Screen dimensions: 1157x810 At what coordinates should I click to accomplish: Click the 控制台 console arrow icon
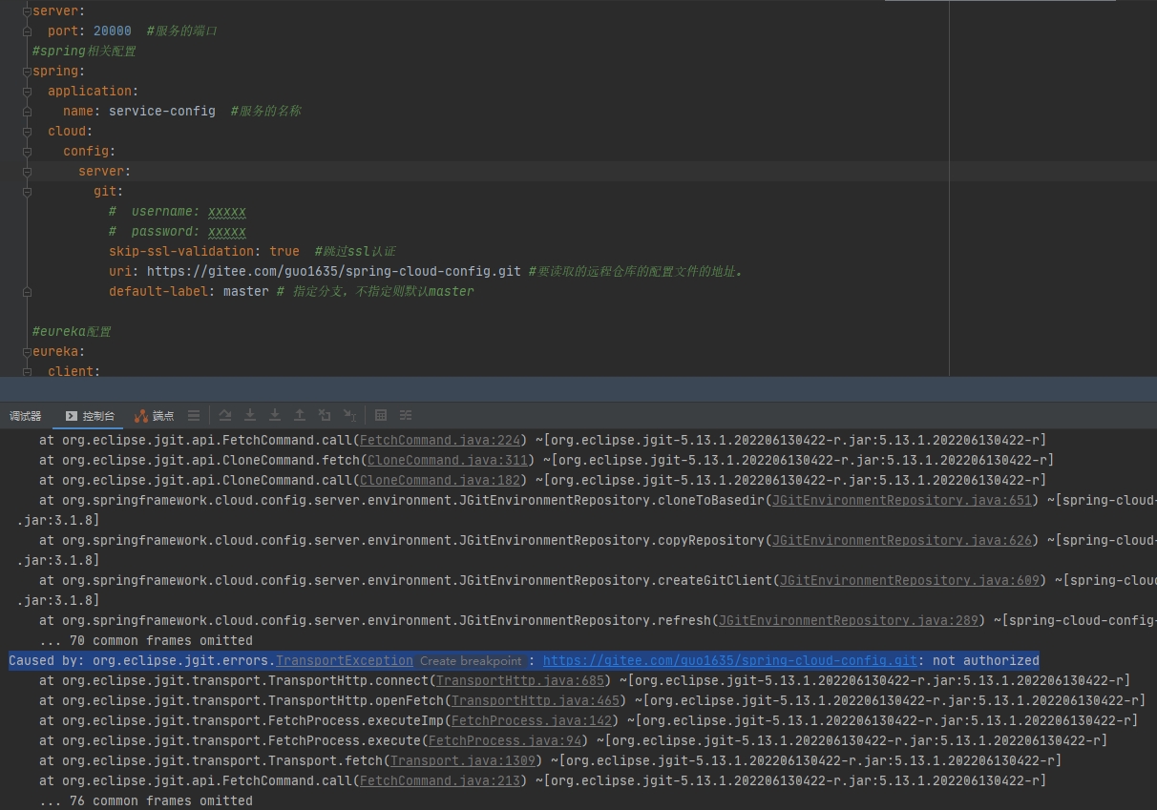72,415
